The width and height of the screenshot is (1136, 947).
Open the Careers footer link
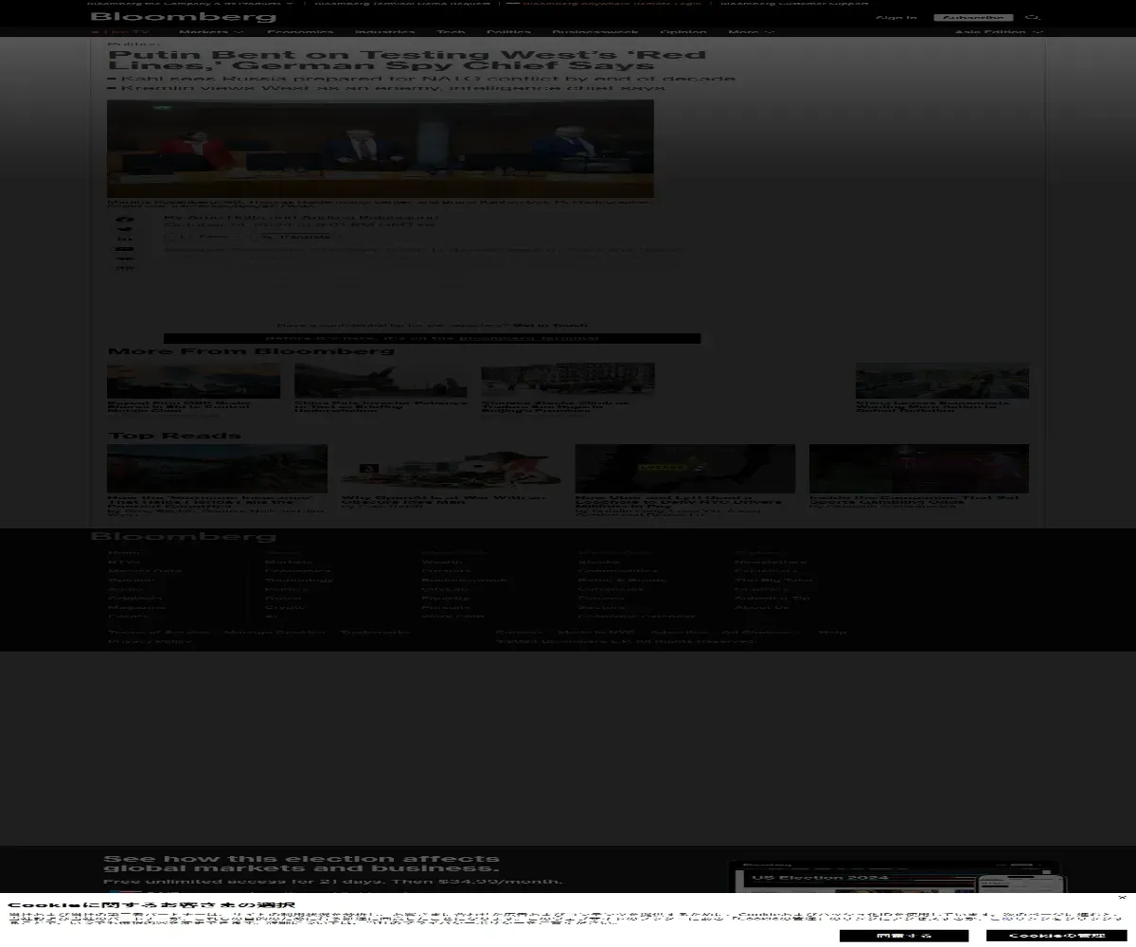519,632
